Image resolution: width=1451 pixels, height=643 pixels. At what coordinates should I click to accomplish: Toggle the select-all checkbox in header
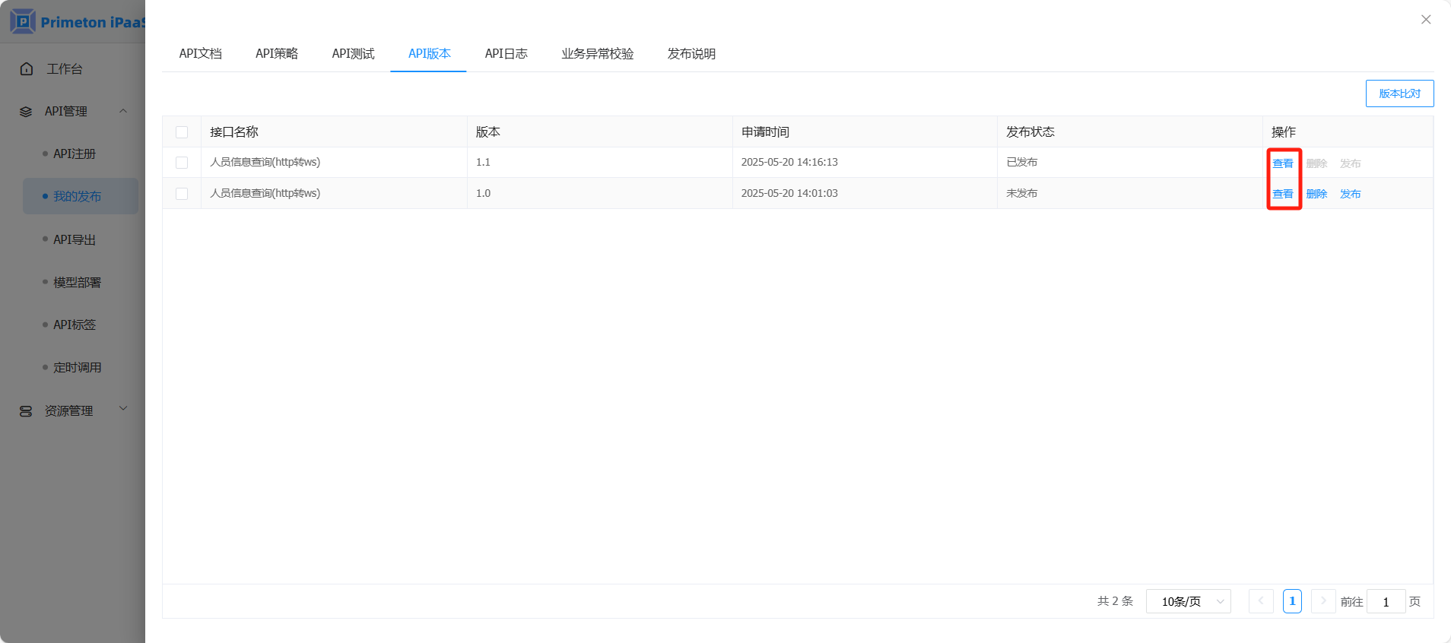tap(182, 132)
